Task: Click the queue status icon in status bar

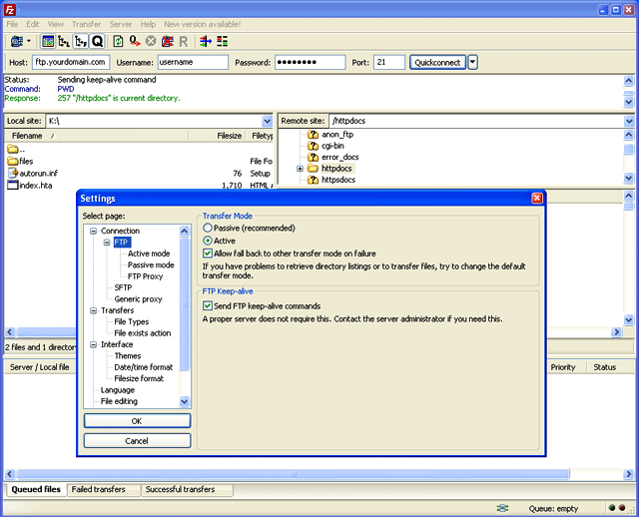Action: 502,508
